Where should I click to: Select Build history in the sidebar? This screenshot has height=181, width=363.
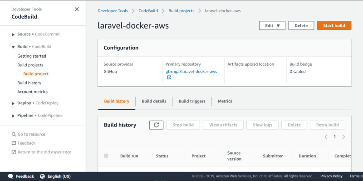pyautogui.click(x=29, y=83)
